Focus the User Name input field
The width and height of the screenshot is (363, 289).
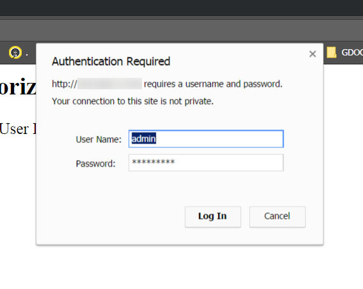coord(206,139)
